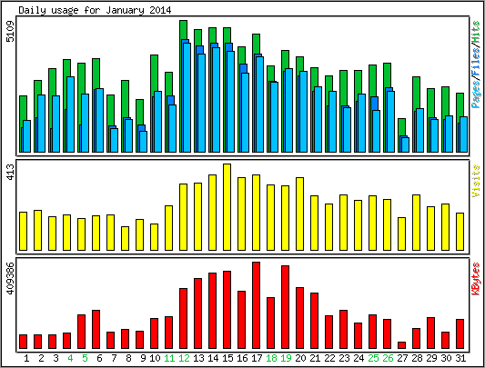Select the green weekend day 12 label
Image resolution: width=485 pixels, height=368 pixels.
tap(184, 358)
